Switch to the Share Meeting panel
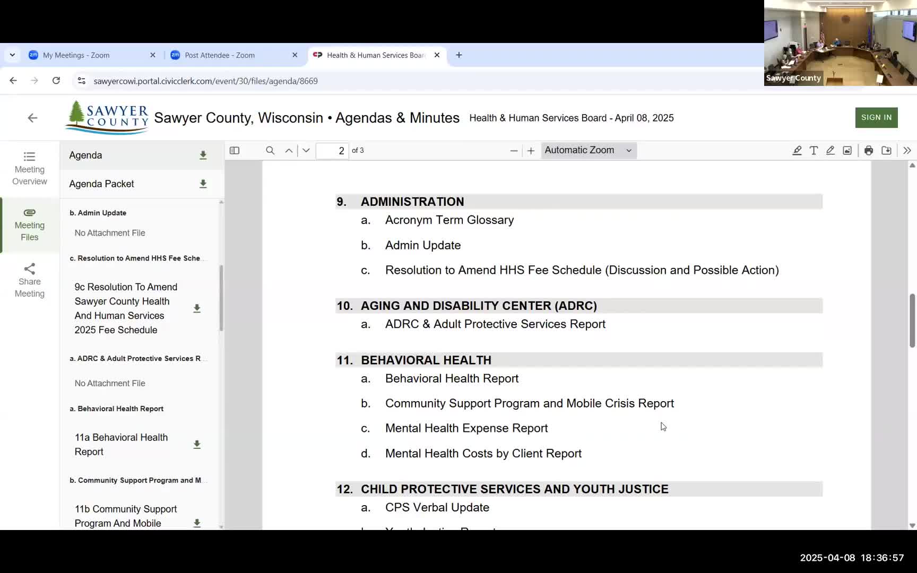Viewport: 917px width, 573px height. click(x=29, y=280)
